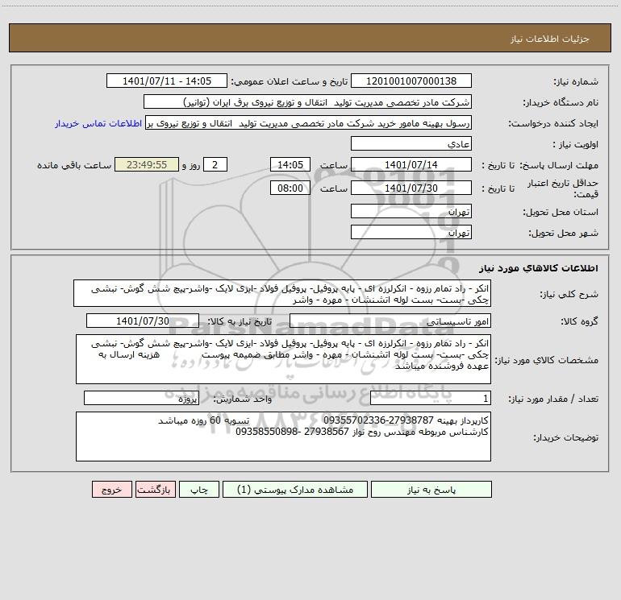Click the استان محل تحویل label
The height and width of the screenshot is (600, 621).
(561, 212)
